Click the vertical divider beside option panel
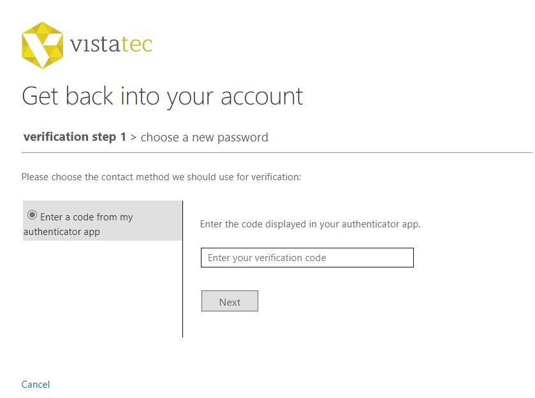 (x=182, y=269)
